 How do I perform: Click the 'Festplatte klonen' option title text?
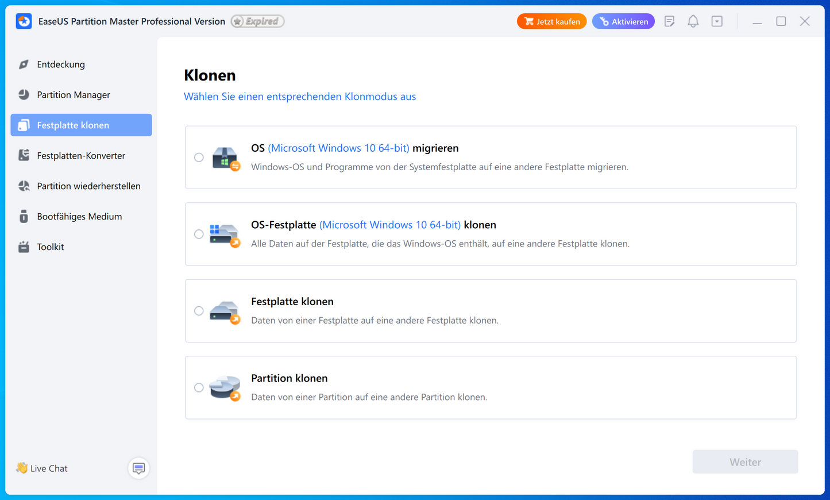tap(292, 302)
